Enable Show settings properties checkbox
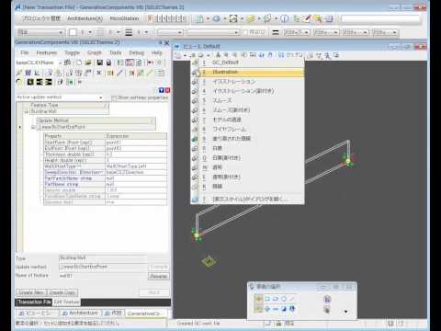Viewport: 441px width, 331px height. click(114, 97)
